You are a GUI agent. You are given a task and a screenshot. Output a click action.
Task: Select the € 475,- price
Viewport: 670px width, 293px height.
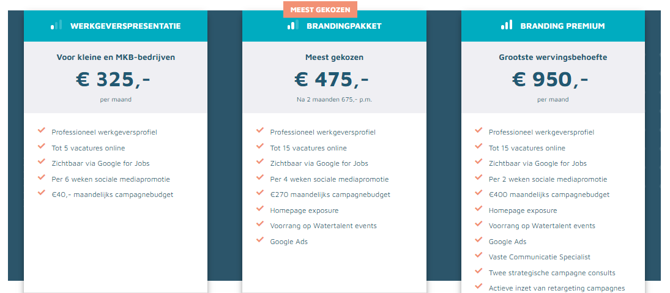click(x=332, y=80)
